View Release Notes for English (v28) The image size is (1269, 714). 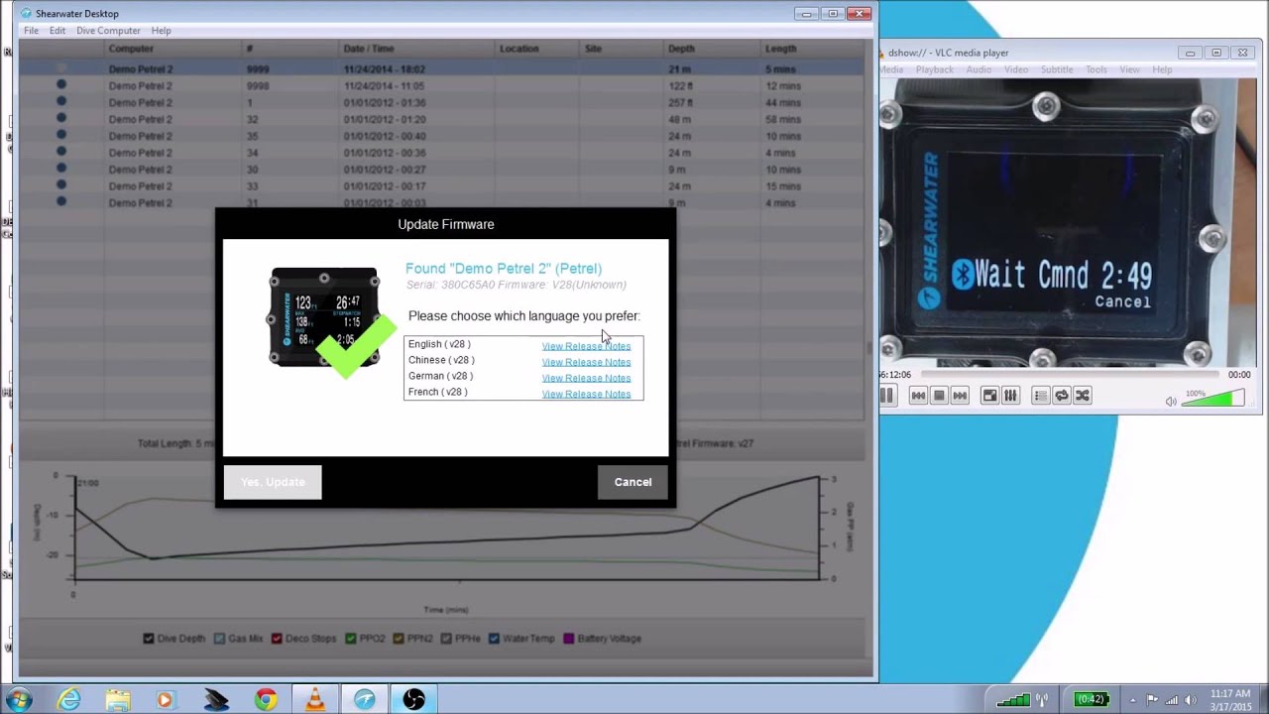586,346
